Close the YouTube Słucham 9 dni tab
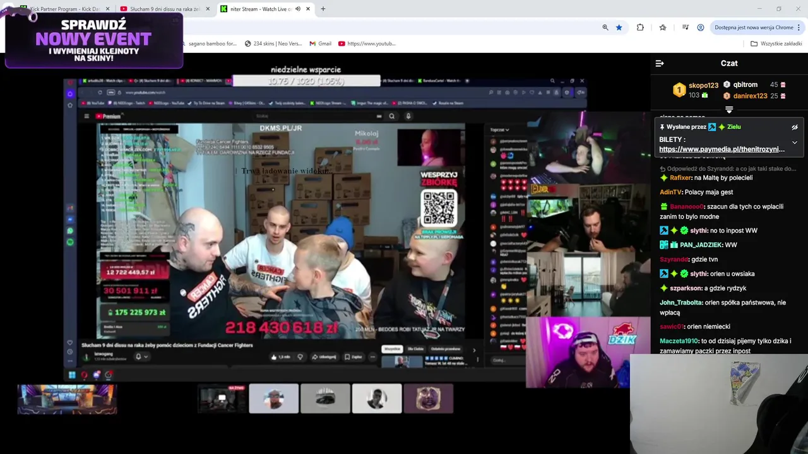Viewport: 808px width, 454px height. 208,9
